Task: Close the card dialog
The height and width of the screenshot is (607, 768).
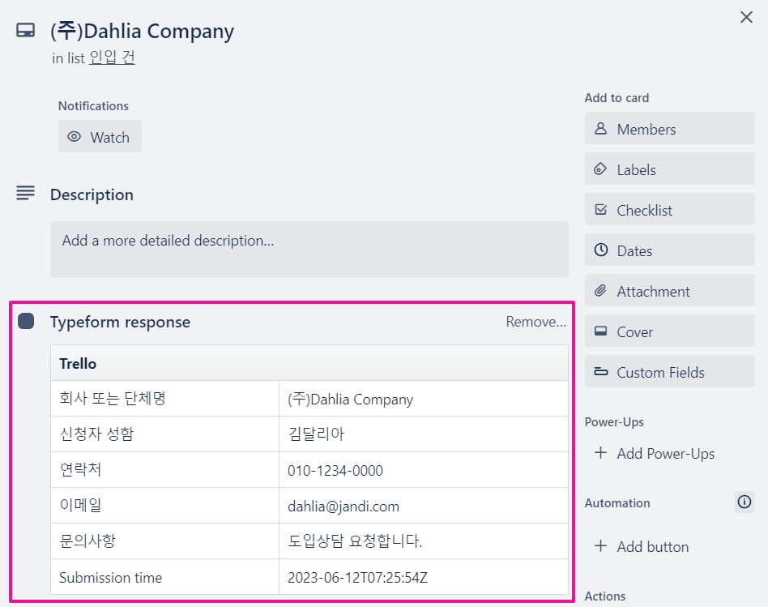Action: 746,17
